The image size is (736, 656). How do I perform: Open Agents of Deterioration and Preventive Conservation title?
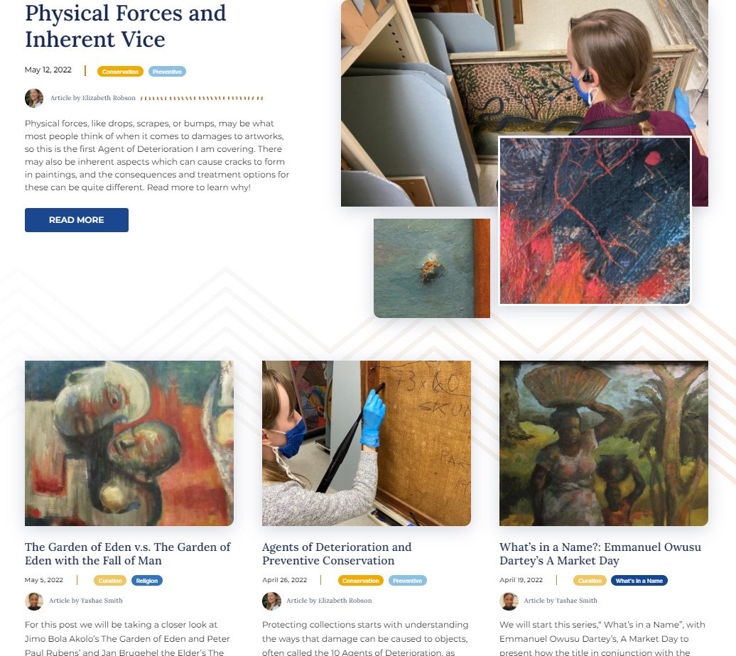click(x=337, y=554)
